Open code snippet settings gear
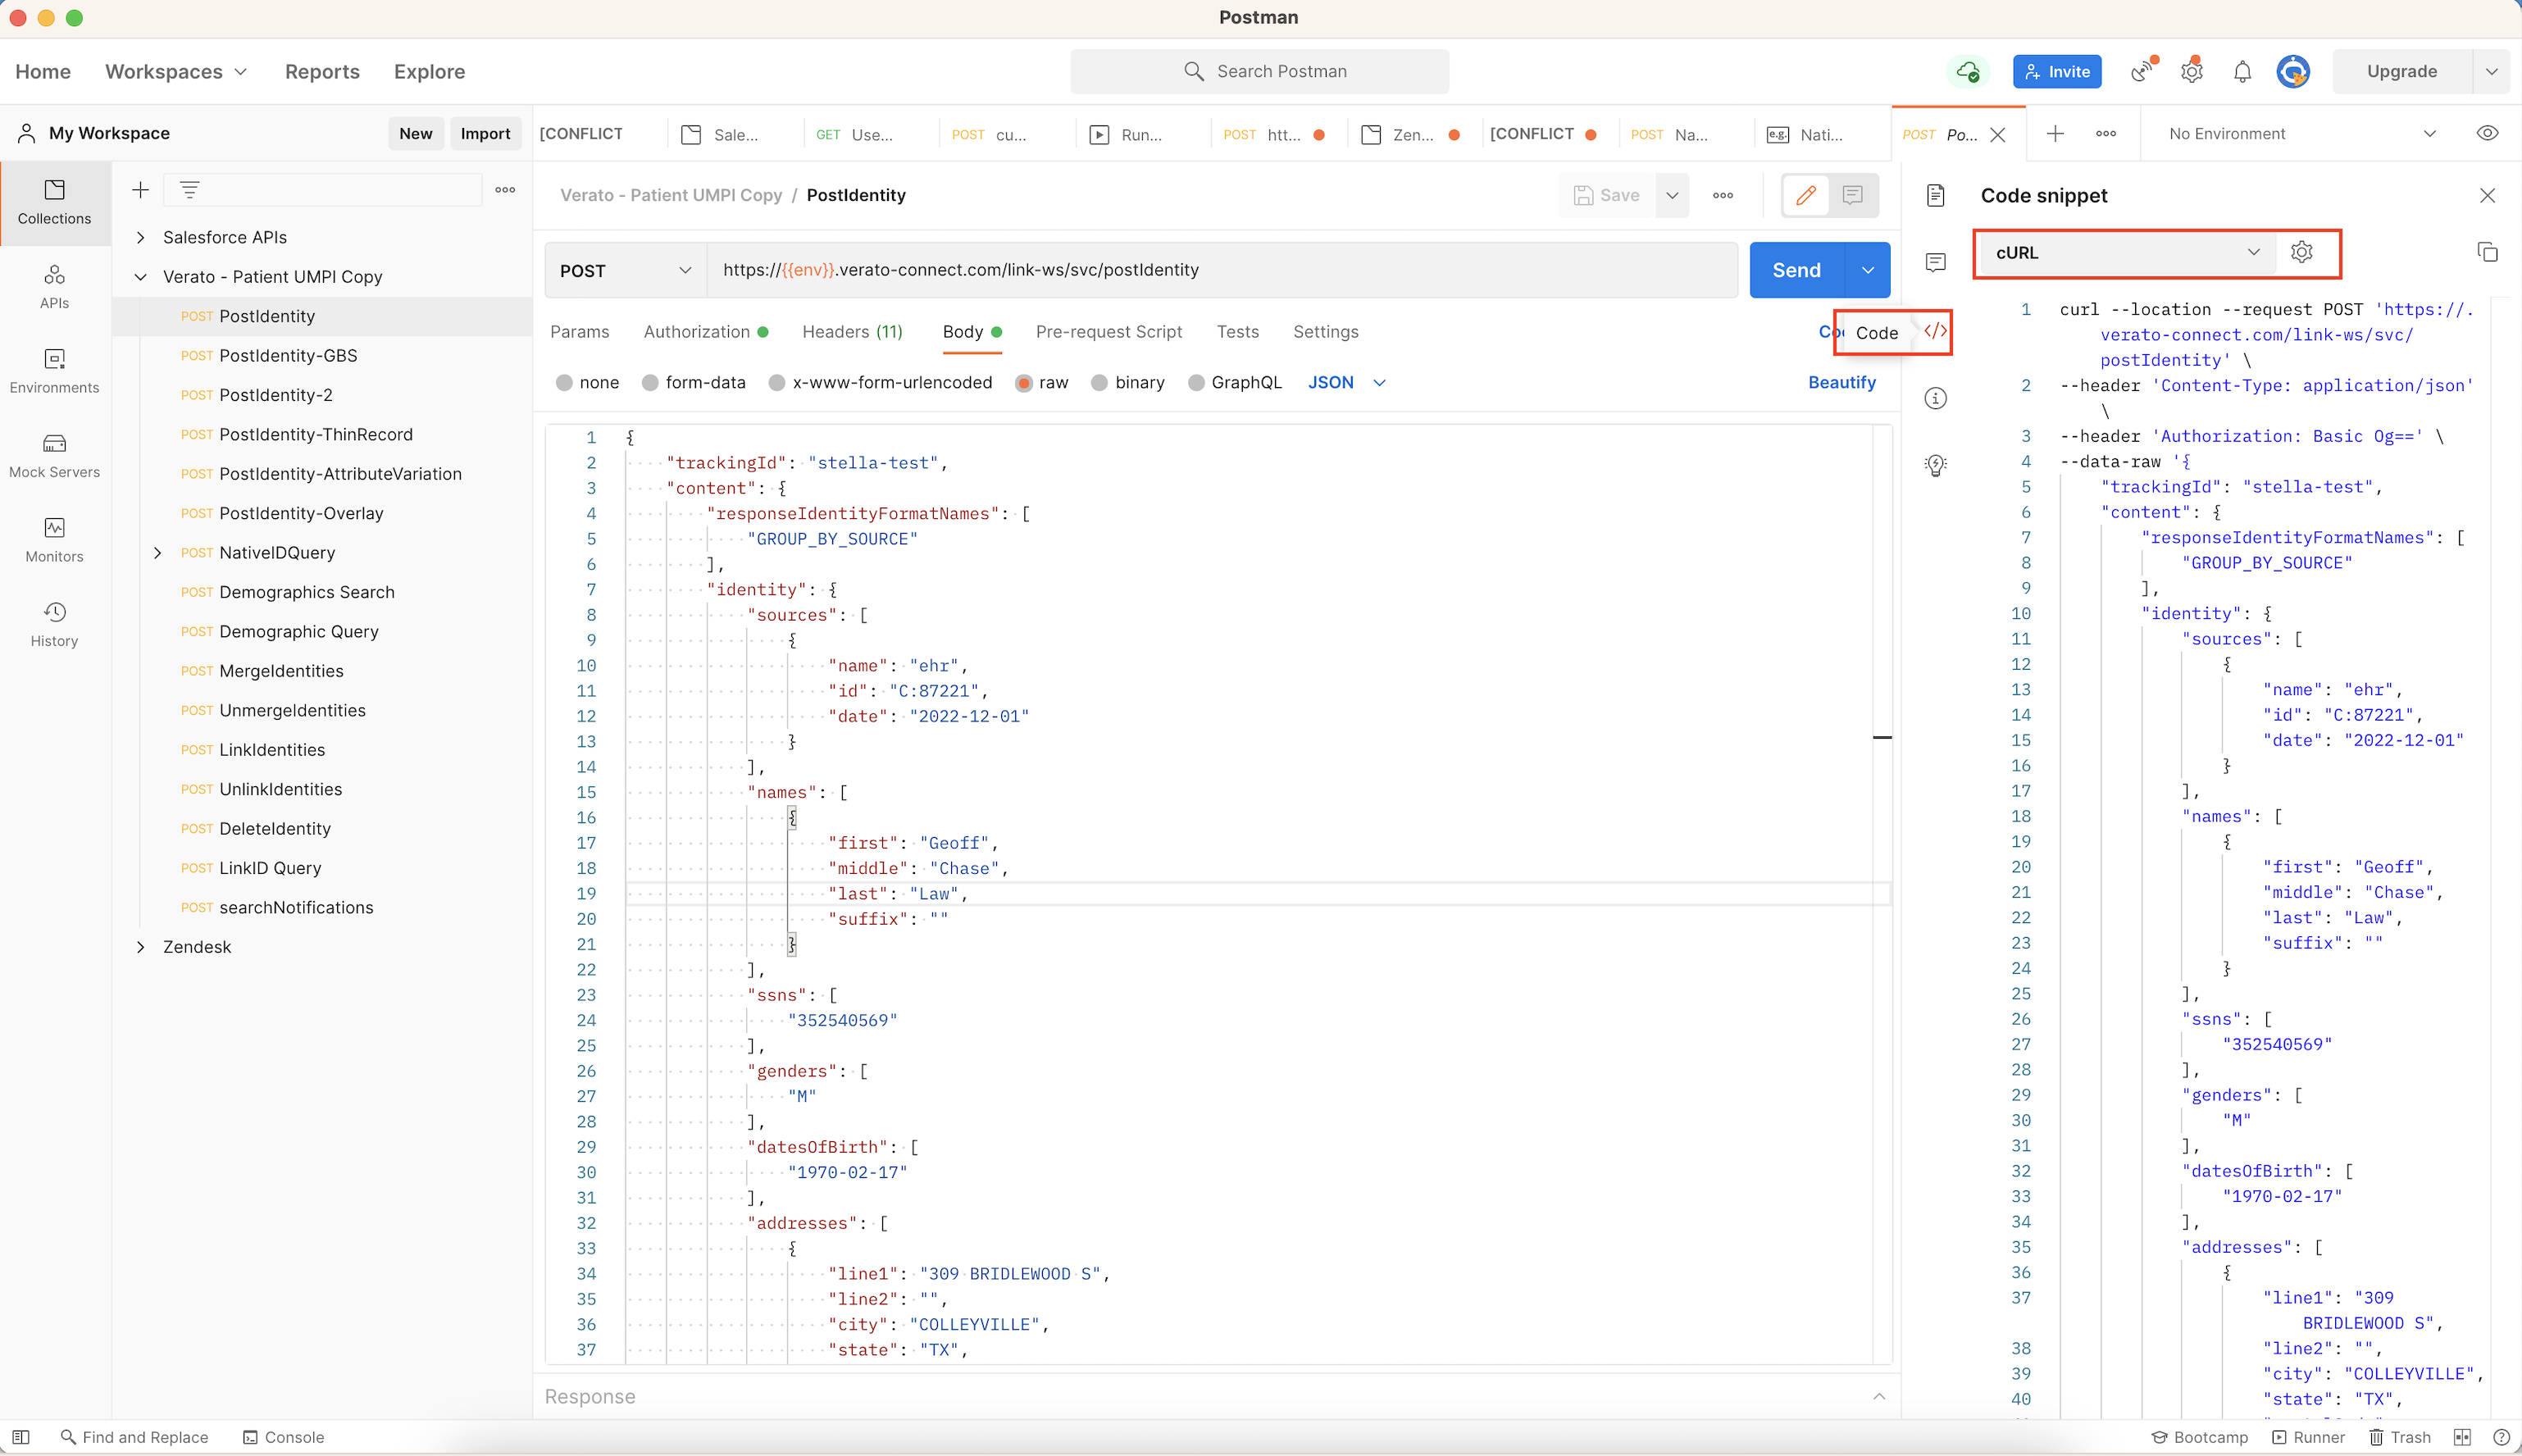 (x=2301, y=253)
